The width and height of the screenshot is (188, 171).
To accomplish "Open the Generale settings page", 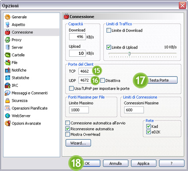I will click(32, 17).
